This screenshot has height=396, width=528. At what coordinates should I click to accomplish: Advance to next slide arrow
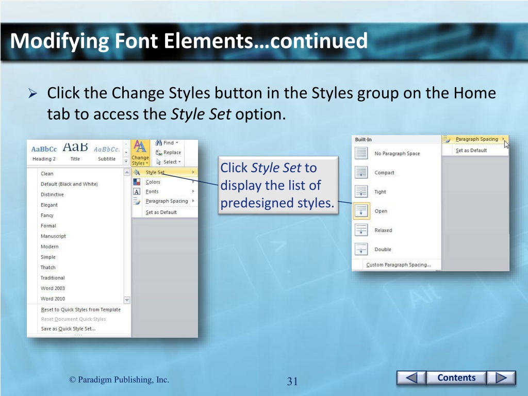click(x=501, y=378)
